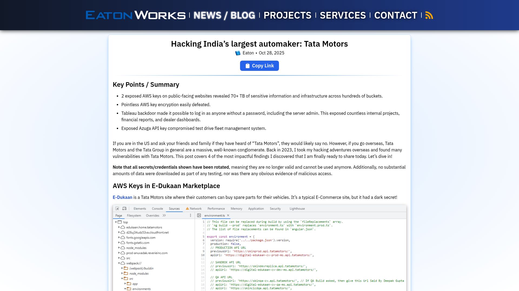Image resolution: width=519 pixels, height=291 pixels.
Task: Toggle the device toolbar icon in DevTools screenshot
Action: pos(124,209)
